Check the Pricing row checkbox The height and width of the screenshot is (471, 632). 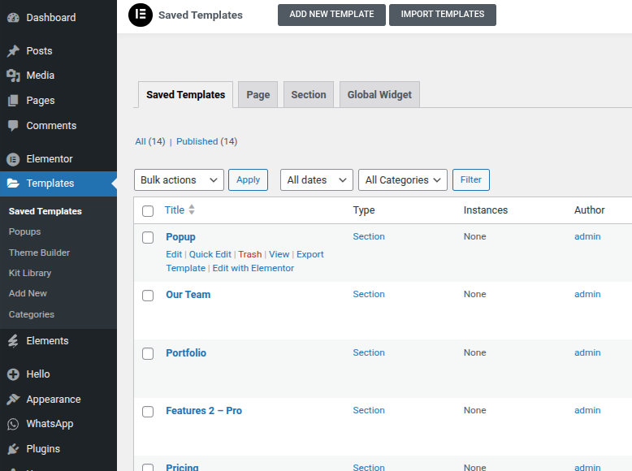(148, 468)
